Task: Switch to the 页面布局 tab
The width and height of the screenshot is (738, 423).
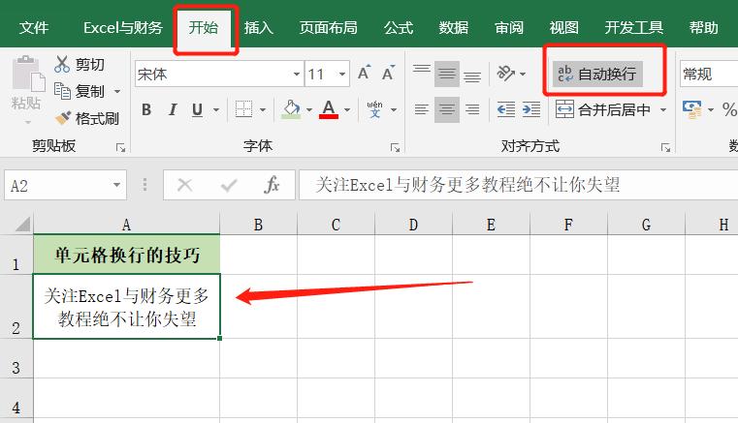Action: [328, 28]
